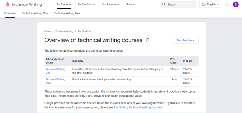This screenshot has width=242, height=113.
Task: Expand the More dropdown menu
Action: (x=130, y=4)
